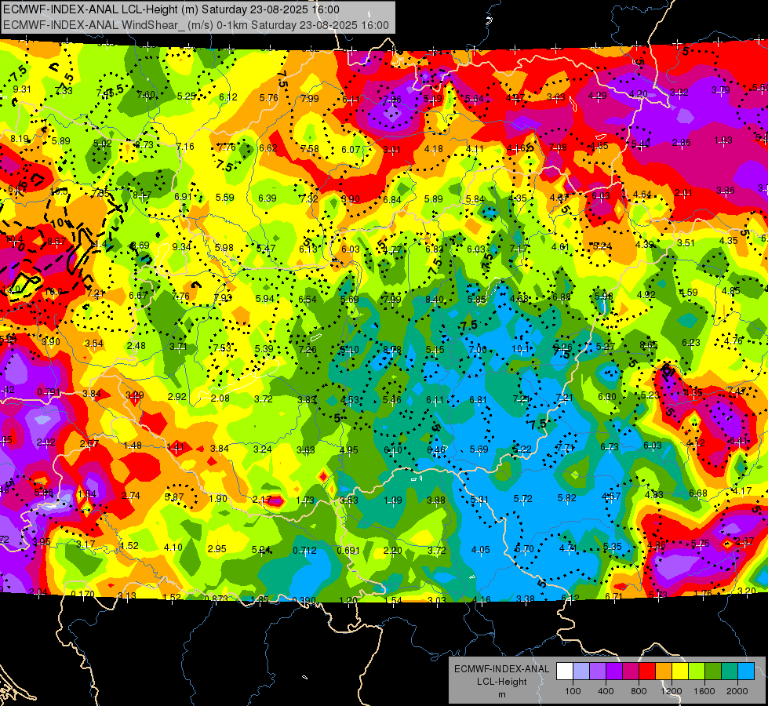This screenshot has width=768, height=706.
Task: Click the legend tick label 1600
Action: [x=704, y=691]
